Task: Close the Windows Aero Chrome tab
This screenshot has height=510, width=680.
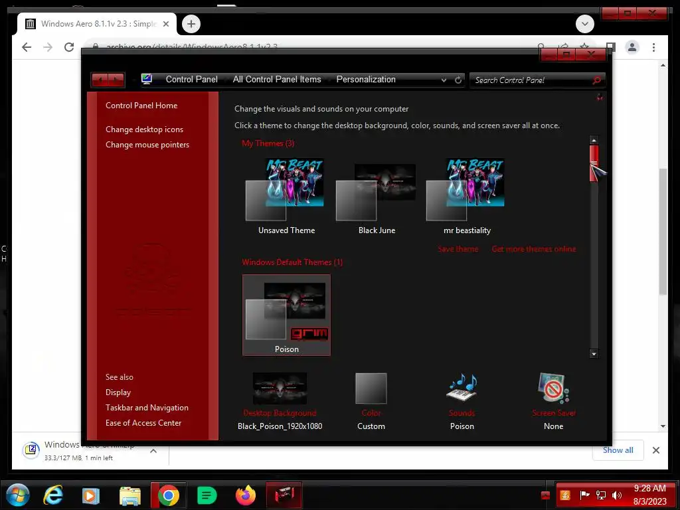Action: pyautogui.click(x=165, y=24)
